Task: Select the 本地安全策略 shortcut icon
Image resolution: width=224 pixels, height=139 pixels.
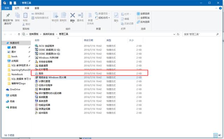Action: tap(36, 62)
